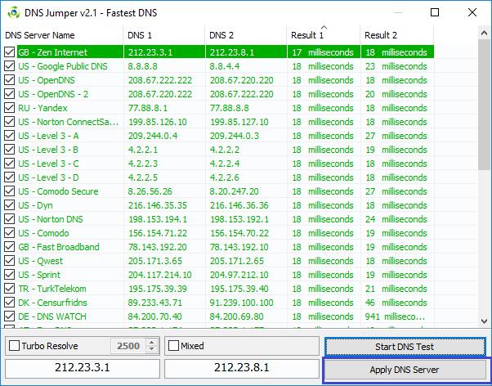Screen dimensions: 492x386
Task: Maximize the DNS Jumper window
Action: click(x=435, y=12)
